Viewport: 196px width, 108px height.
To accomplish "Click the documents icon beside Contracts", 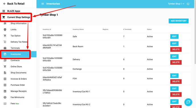I will [x=5, y=60].
